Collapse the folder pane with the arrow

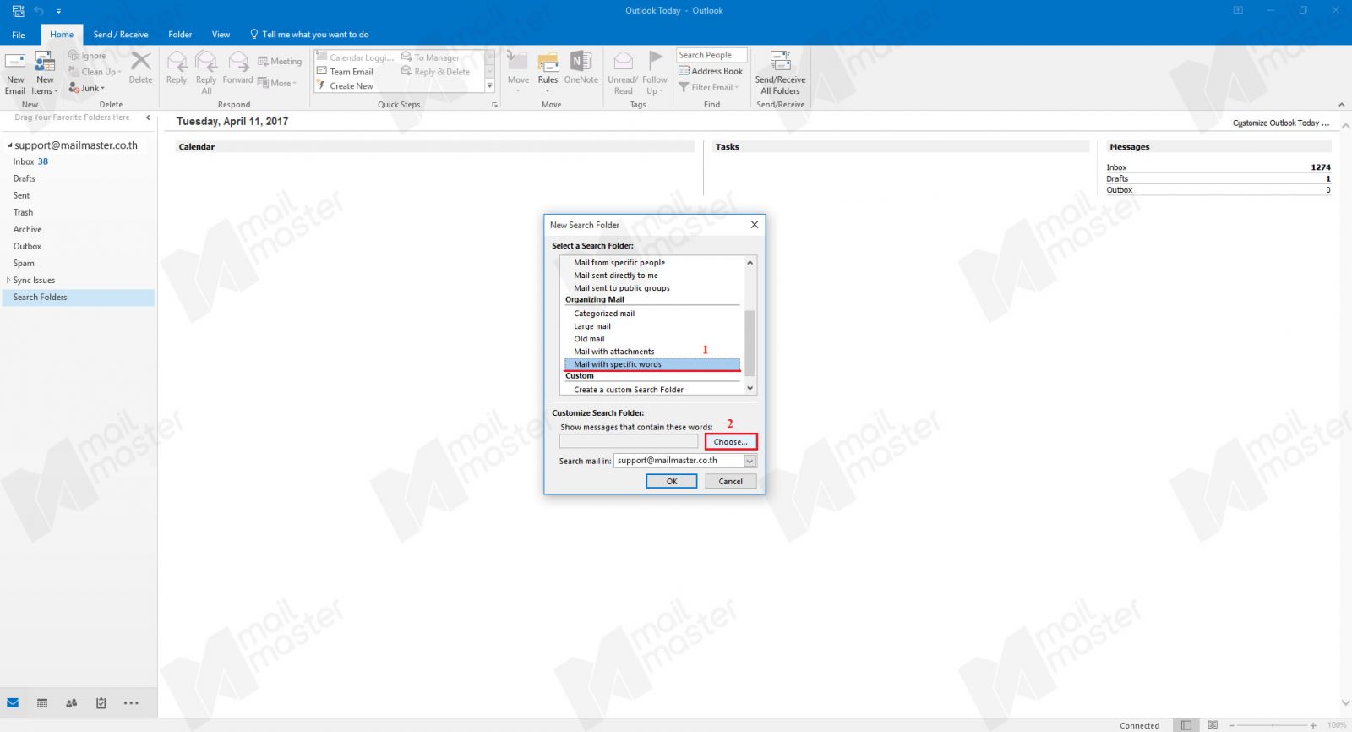point(148,117)
